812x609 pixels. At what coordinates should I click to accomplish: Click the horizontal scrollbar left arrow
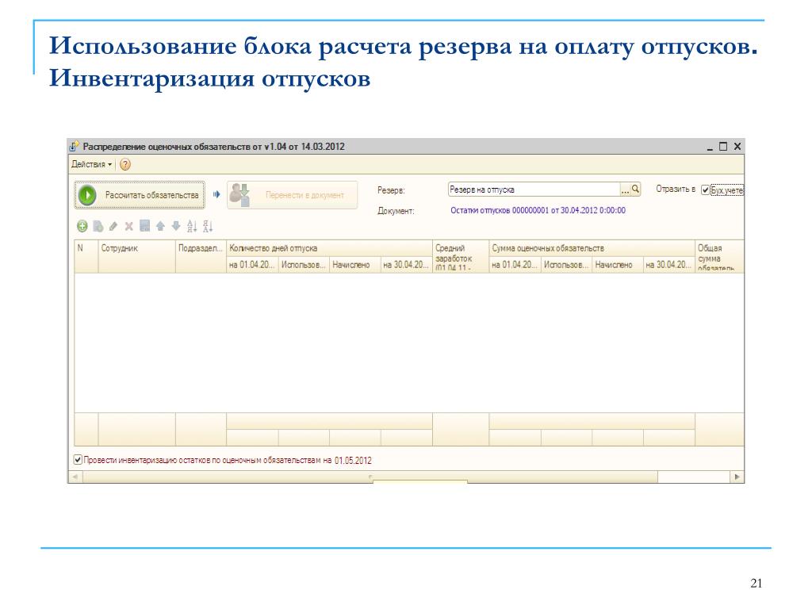pos(75,477)
